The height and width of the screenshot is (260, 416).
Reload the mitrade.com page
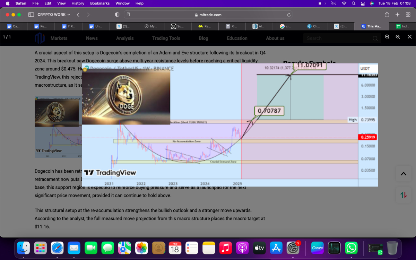(289, 15)
